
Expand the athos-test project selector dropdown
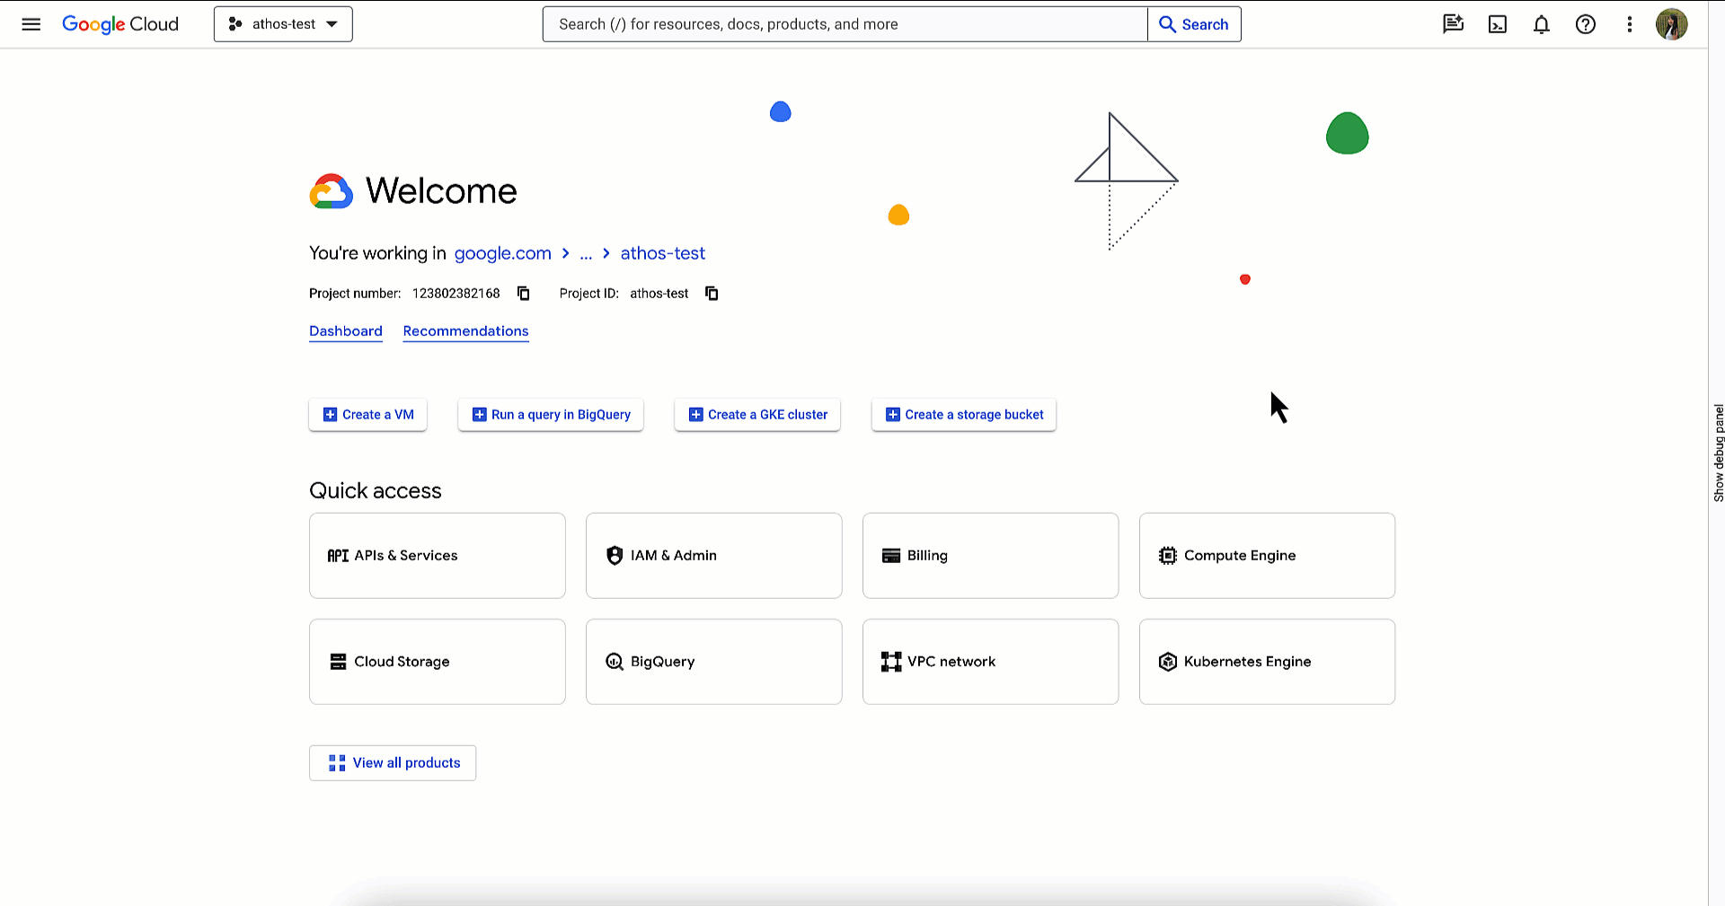tap(283, 24)
